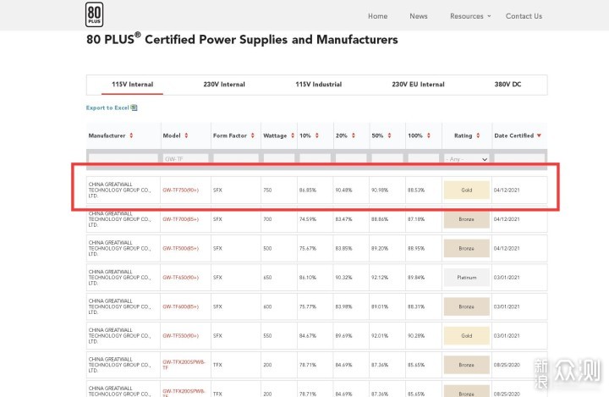Switch to the 115V Industrial tab
This screenshot has width=609, height=397.
pos(319,85)
